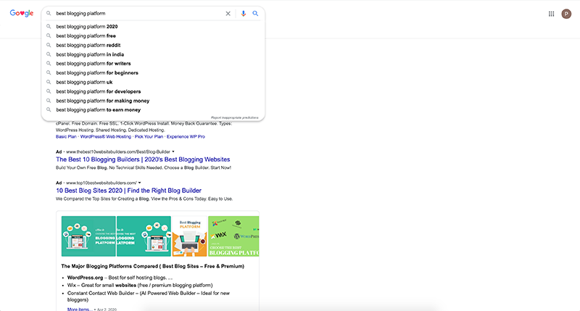Open the "Pick Your Plan" sitelink

[x=149, y=136]
